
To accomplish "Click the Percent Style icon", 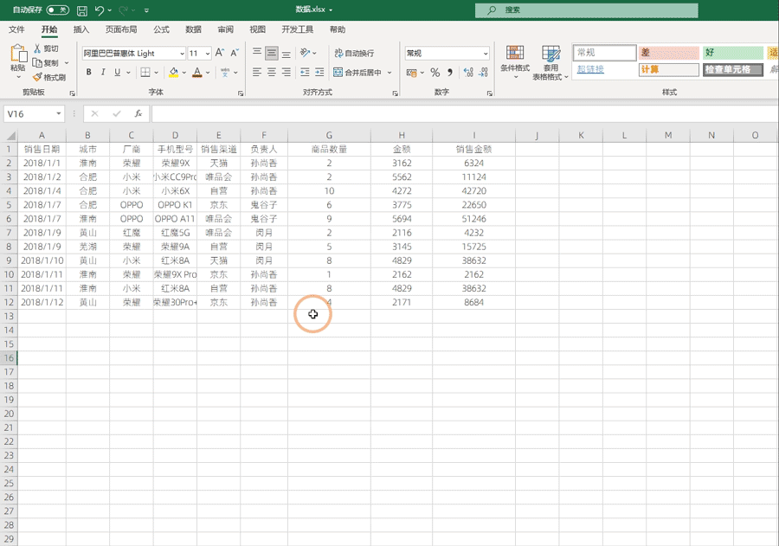I will 435,73.
